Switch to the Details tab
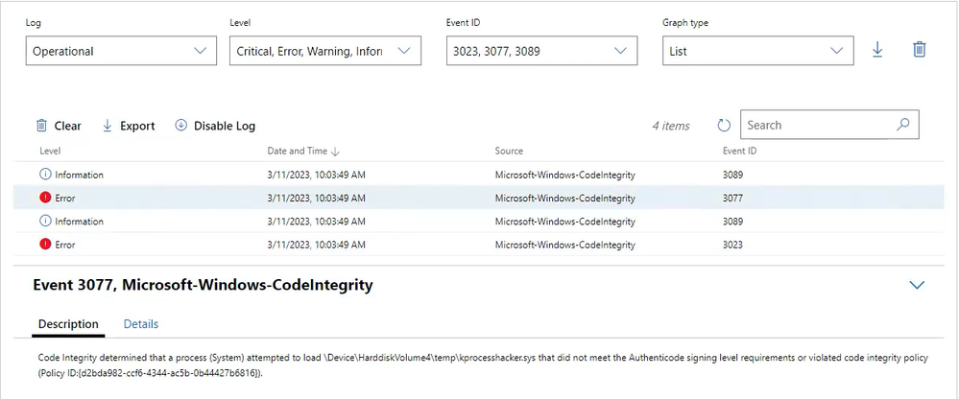This screenshot has height=399, width=959. [141, 324]
